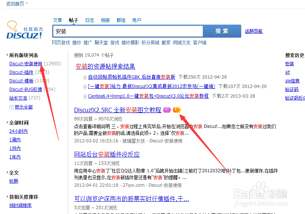
Task: Open 安装的资源帖搜索结果 heading link
Action: coord(105,66)
